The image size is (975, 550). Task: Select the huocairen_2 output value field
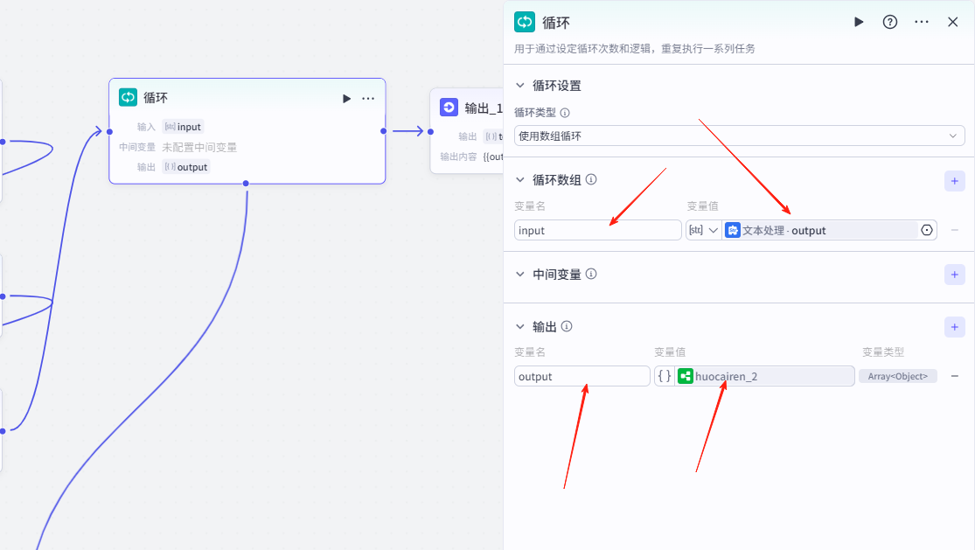763,376
